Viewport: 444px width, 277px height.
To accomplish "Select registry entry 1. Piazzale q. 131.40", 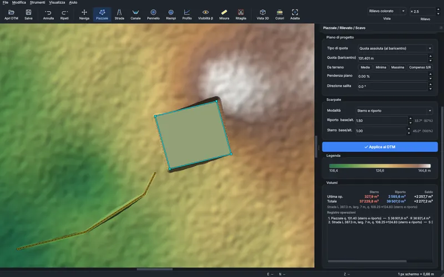I will tap(380, 218).
